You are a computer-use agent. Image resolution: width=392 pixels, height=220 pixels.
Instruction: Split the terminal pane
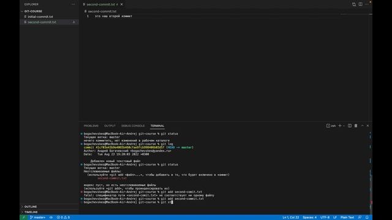pyautogui.click(x=350, y=126)
